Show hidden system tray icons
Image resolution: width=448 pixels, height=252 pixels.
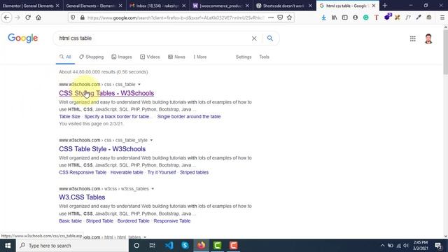pos(382,246)
